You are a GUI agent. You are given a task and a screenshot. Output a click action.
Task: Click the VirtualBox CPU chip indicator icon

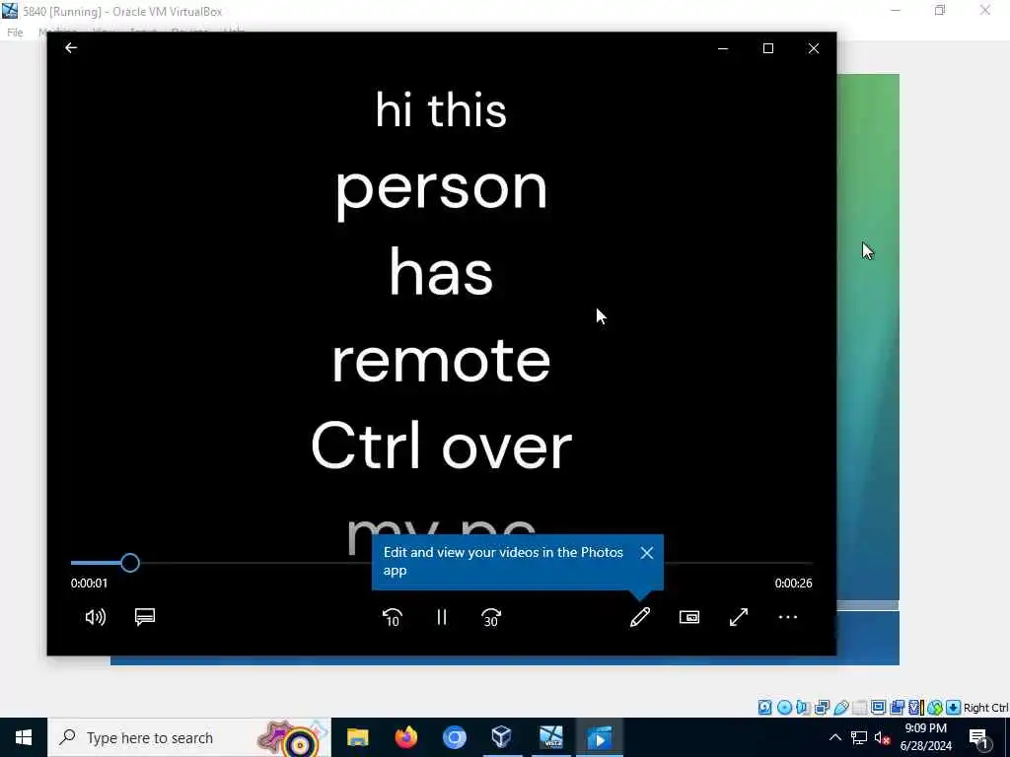[x=915, y=708]
